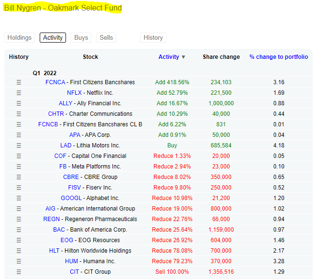Click share change value 685,584

click(x=221, y=145)
